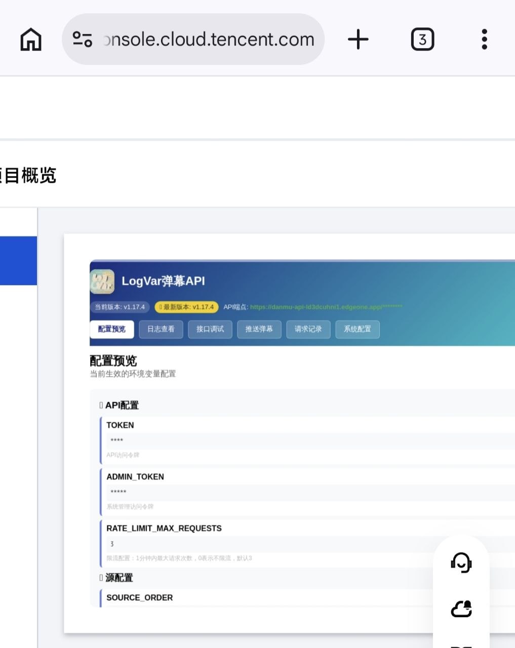Open the cloud notification bell icon
Image resolution: width=515 pixels, height=648 pixels.
(461, 609)
